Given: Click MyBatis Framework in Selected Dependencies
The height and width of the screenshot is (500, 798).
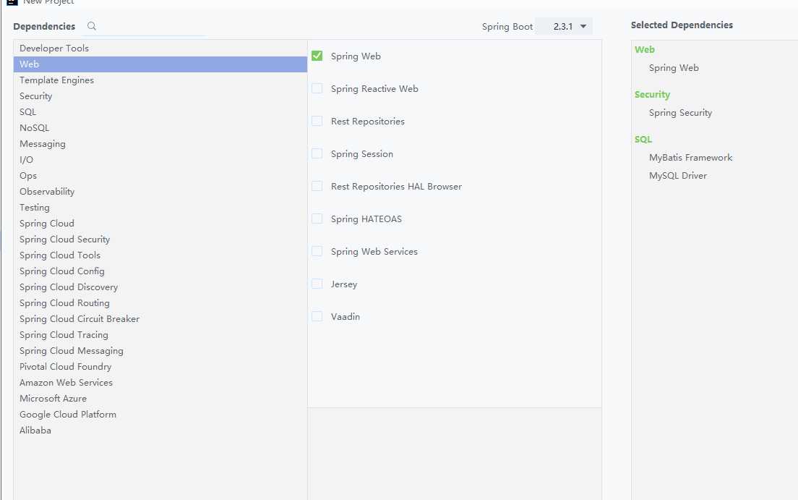Looking at the screenshot, I should click(x=690, y=158).
